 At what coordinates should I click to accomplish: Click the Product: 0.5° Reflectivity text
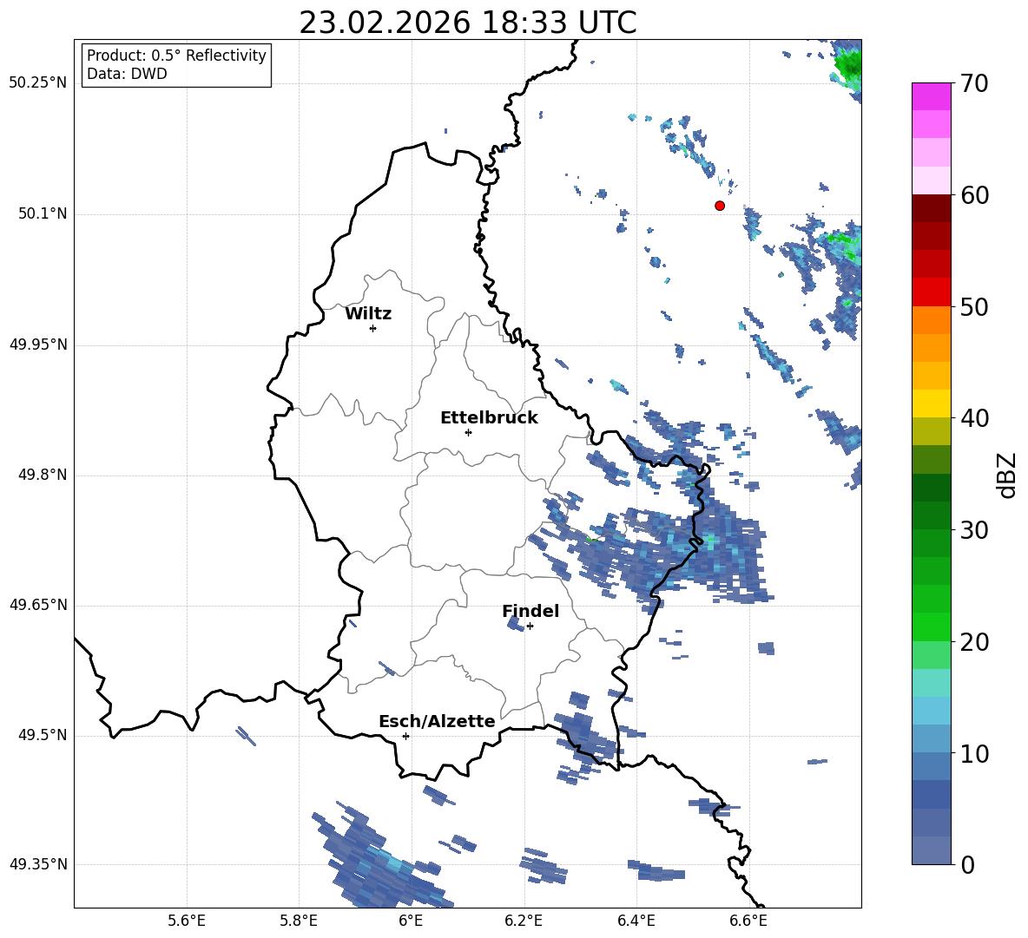[x=176, y=56]
